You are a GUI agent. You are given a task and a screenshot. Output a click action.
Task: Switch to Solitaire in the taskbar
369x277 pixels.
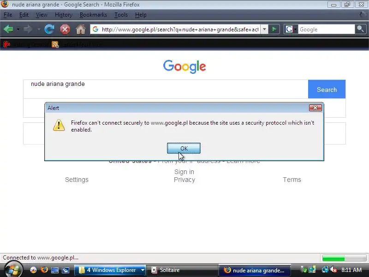pyautogui.click(x=182, y=270)
